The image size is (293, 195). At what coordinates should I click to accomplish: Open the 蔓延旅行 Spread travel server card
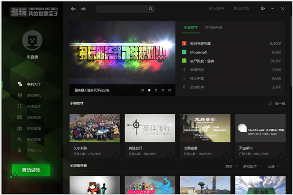[150, 136]
